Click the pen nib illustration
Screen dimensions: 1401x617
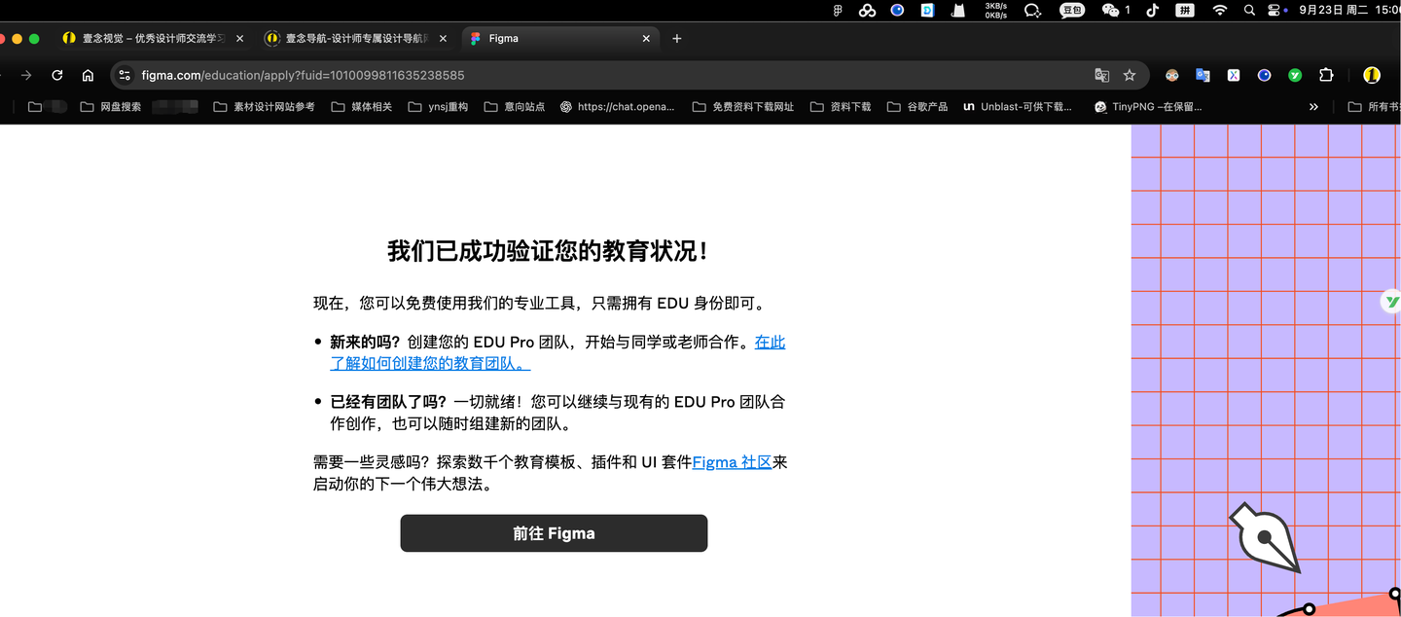pyautogui.click(x=1265, y=537)
